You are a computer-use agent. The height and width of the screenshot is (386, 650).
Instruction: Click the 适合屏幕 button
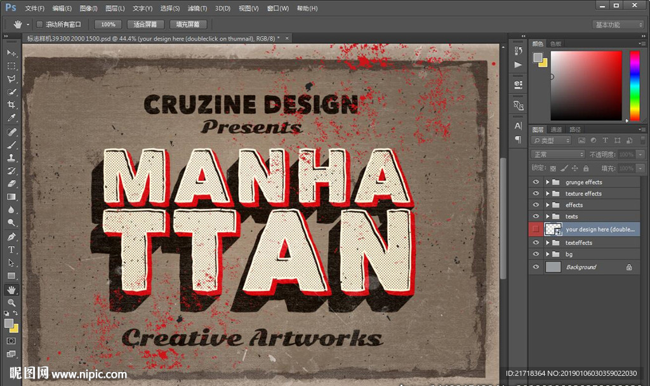pyautogui.click(x=145, y=24)
